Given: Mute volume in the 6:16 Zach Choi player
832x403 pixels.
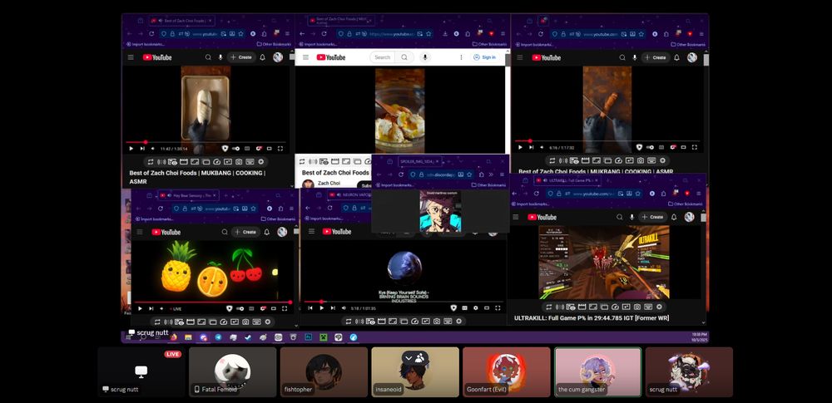Looking at the screenshot, I should (542, 147).
